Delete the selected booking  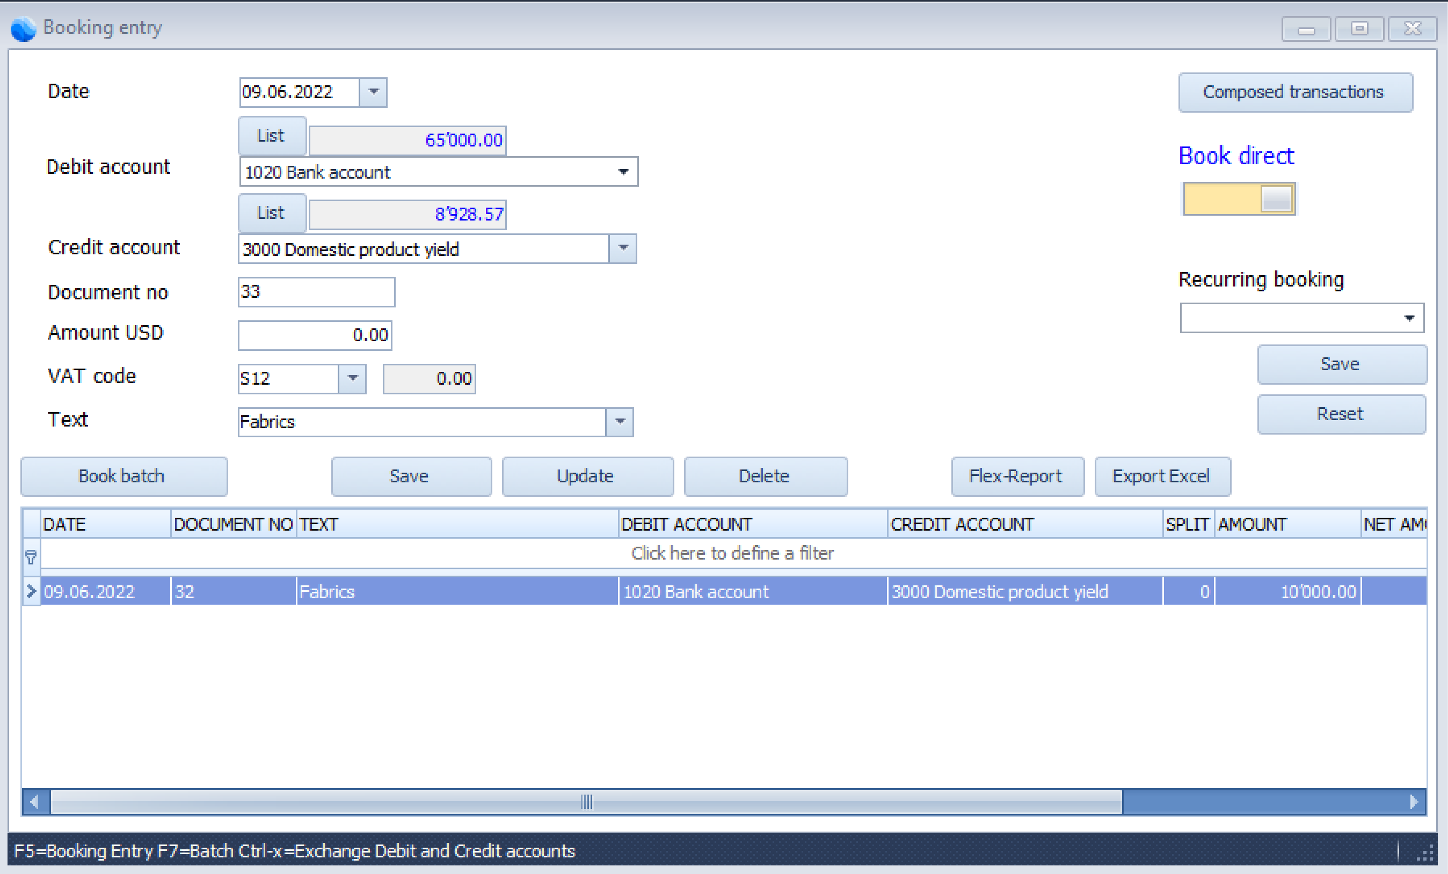point(765,476)
